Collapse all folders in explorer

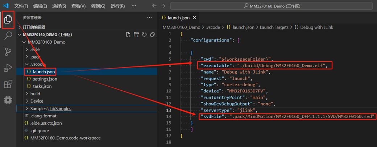click(152, 35)
